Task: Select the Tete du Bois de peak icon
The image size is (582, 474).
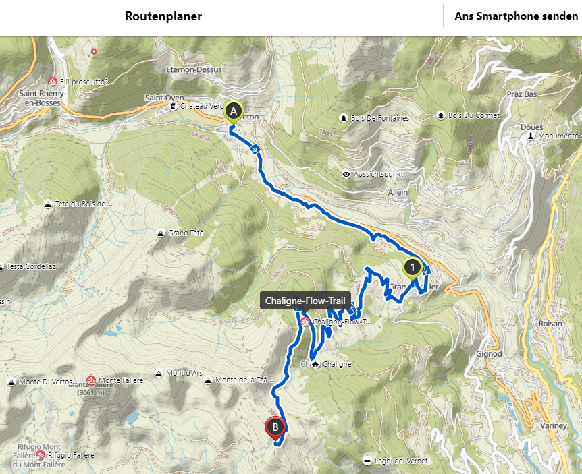Action: coord(47,204)
